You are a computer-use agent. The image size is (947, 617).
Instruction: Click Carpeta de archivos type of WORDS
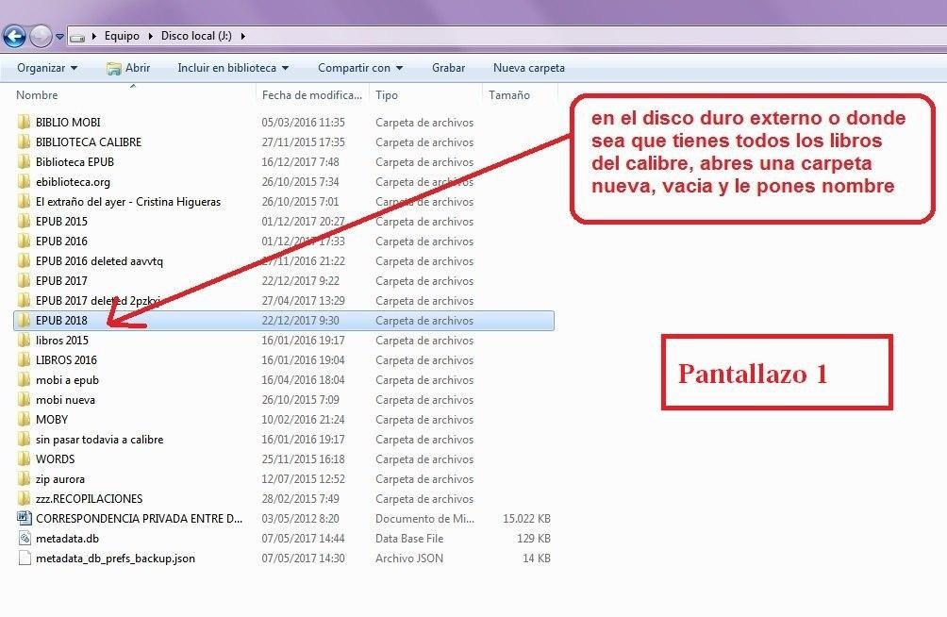coord(424,459)
